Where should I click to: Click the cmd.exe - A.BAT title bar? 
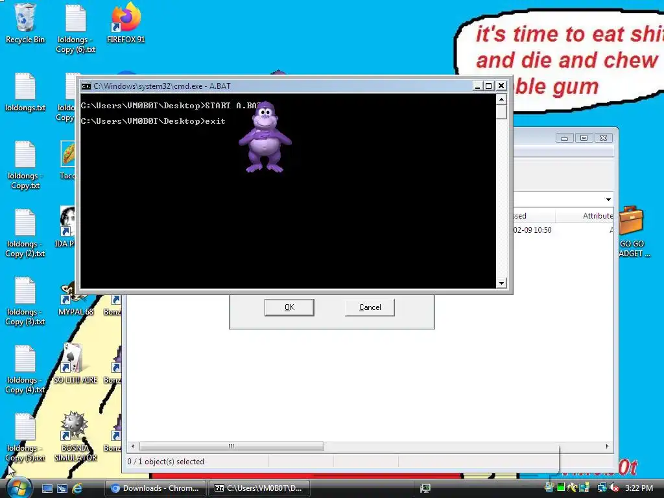(275, 86)
